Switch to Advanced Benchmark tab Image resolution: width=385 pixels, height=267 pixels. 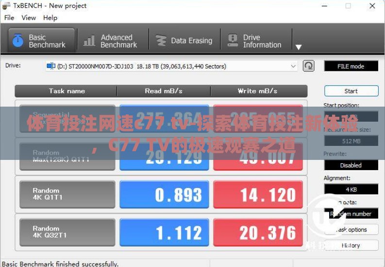pos(113,40)
